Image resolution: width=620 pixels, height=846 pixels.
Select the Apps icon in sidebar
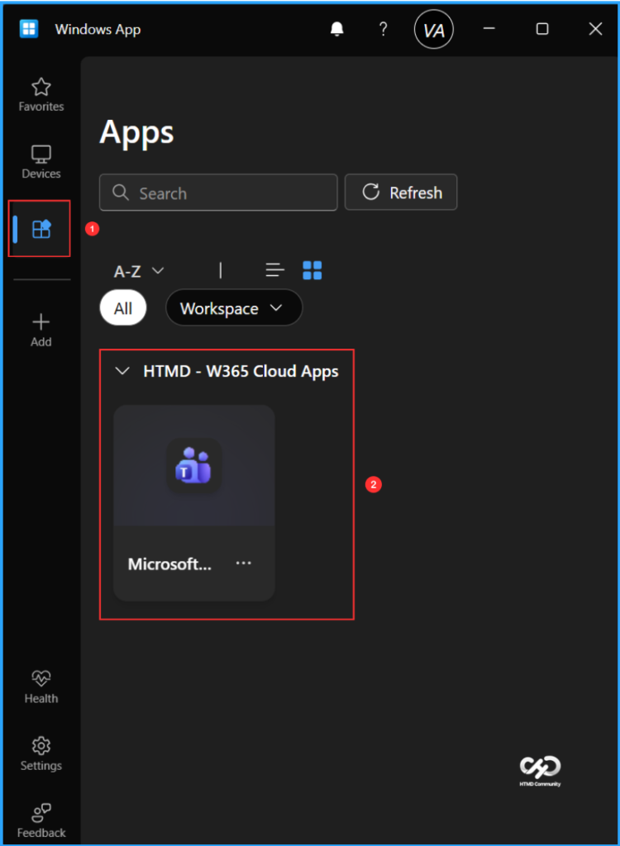click(41, 230)
